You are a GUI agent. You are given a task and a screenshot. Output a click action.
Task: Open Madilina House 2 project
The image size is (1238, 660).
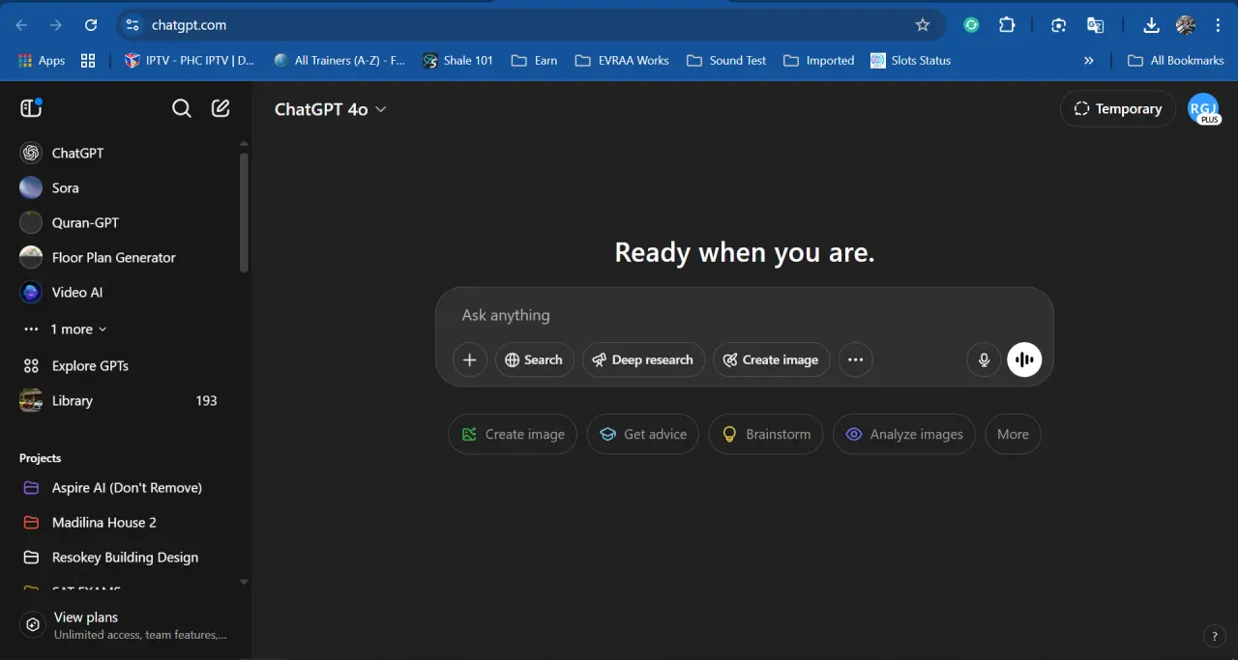click(122, 522)
